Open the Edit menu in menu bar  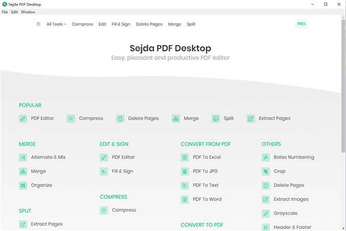14,12
